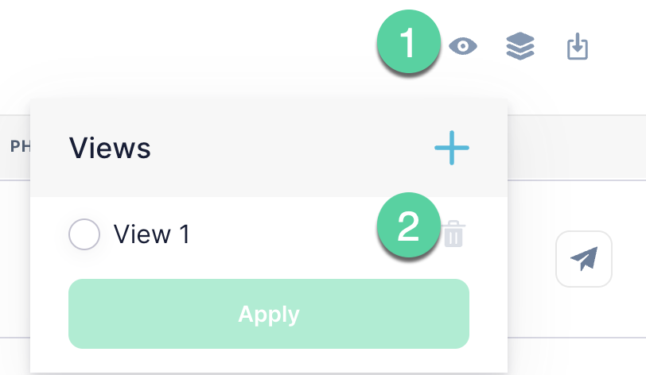Delete View 1 using trash icon

[453, 234]
